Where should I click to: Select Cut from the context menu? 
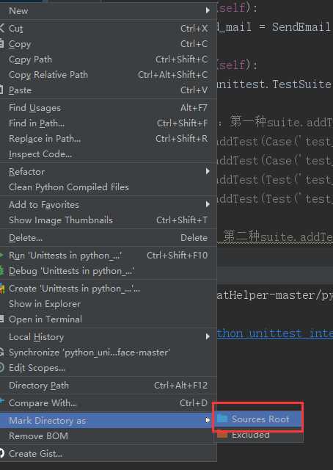(108, 29)
